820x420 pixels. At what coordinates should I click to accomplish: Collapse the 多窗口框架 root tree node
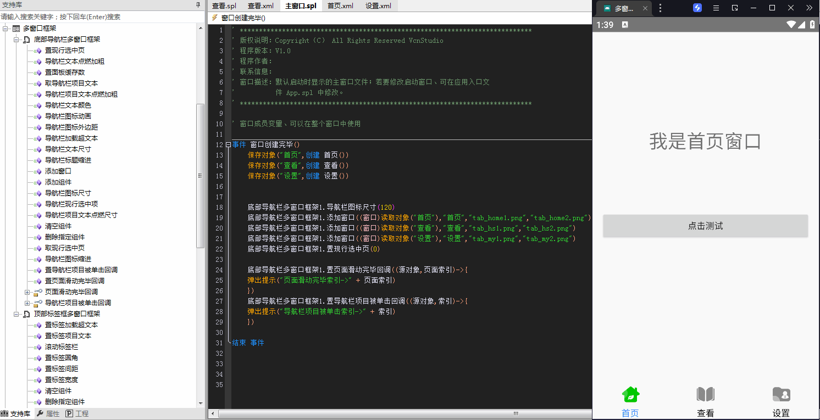pos(5,29)
